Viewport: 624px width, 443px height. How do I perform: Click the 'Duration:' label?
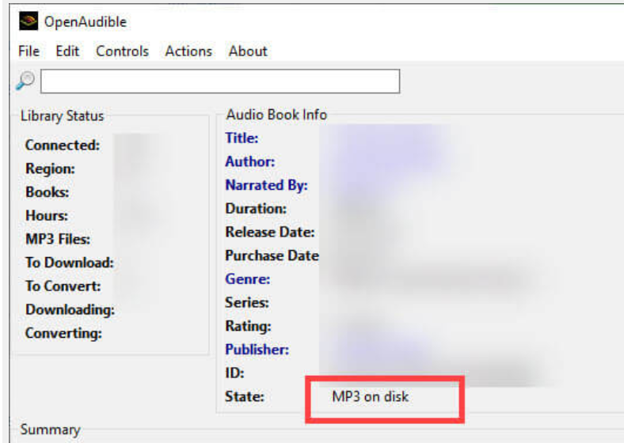click(256, 208)
